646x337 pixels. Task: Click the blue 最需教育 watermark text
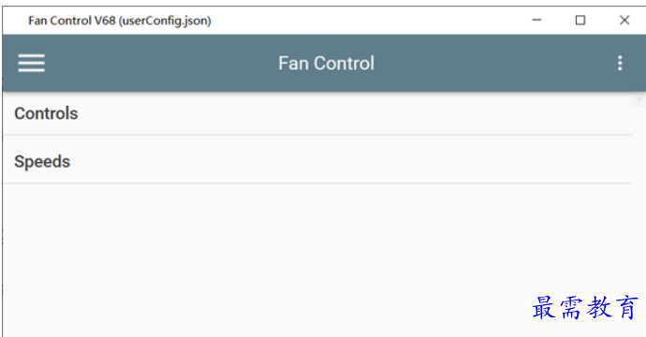pos(585,307)
